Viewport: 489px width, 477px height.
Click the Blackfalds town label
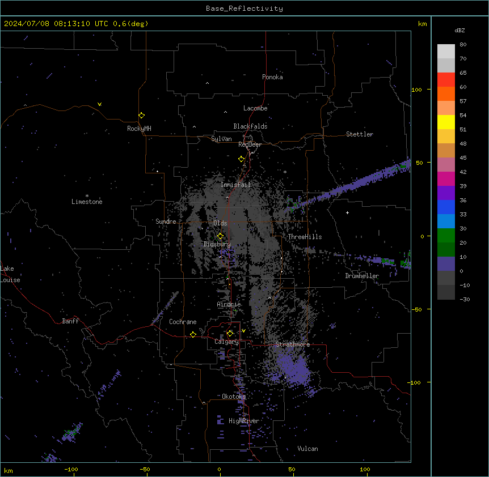tap(250, 126)
